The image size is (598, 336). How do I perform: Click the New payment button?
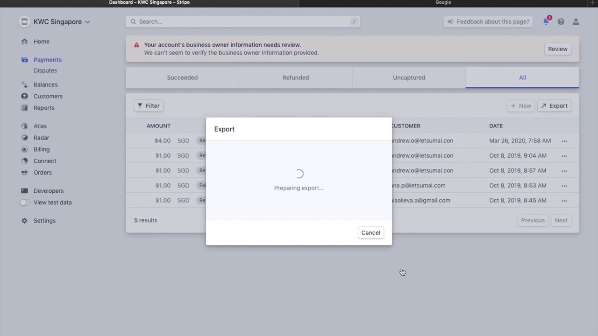pos(520,105)
